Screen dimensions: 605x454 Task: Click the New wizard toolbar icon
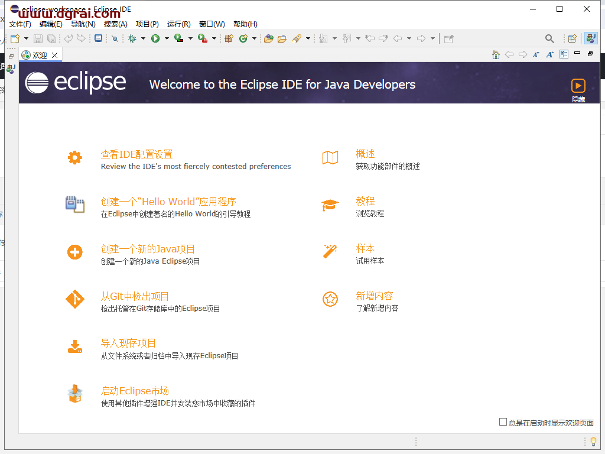pyautogui.click(x=15, y=38)
